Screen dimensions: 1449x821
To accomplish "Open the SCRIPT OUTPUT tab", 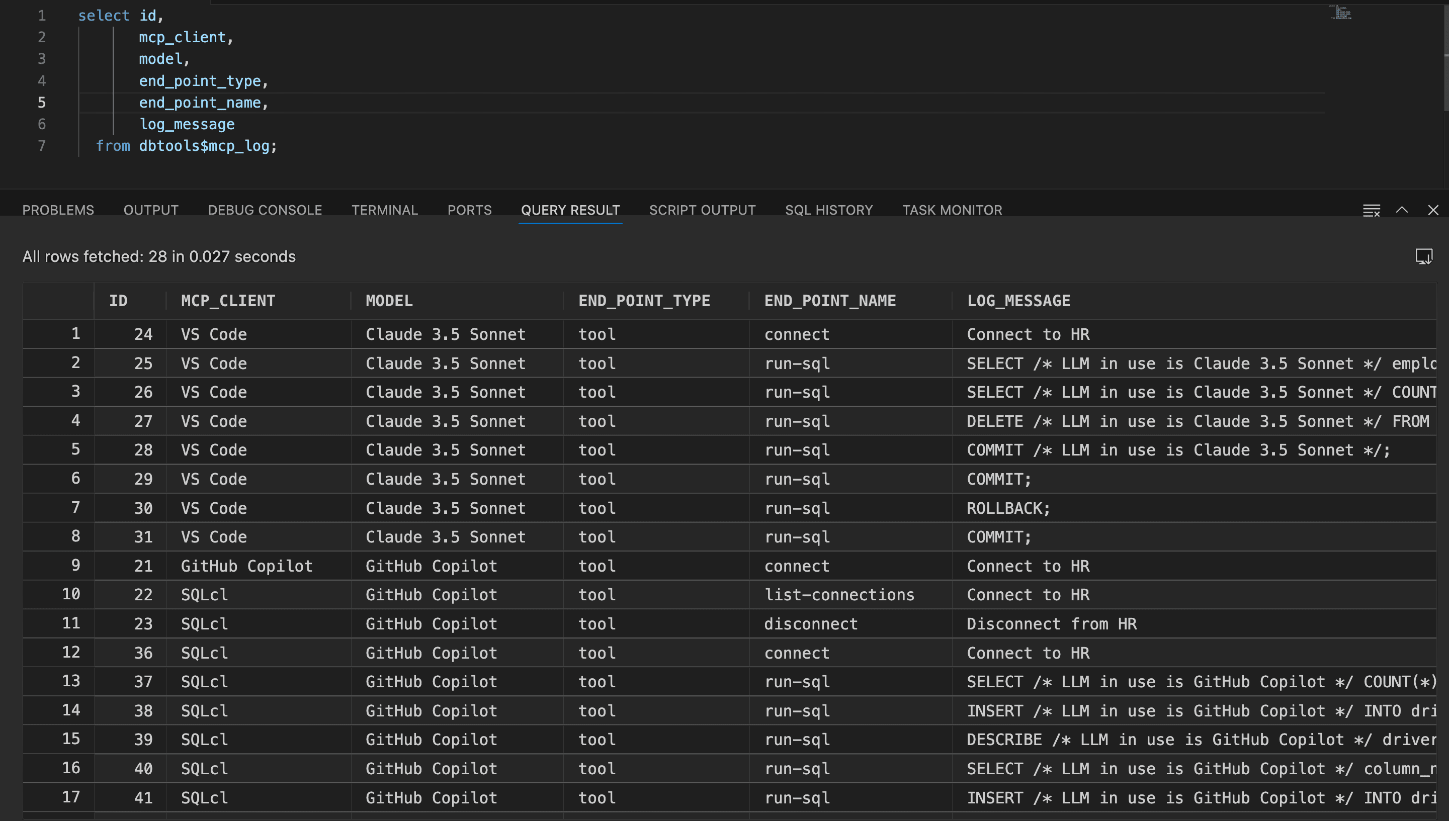I will [x=702, y=210].
